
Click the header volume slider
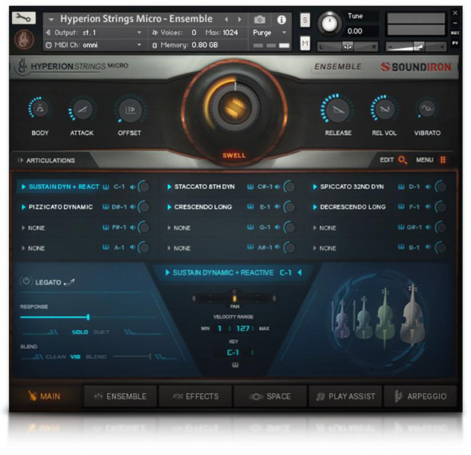pyautogui.click(x=416, y=46)
